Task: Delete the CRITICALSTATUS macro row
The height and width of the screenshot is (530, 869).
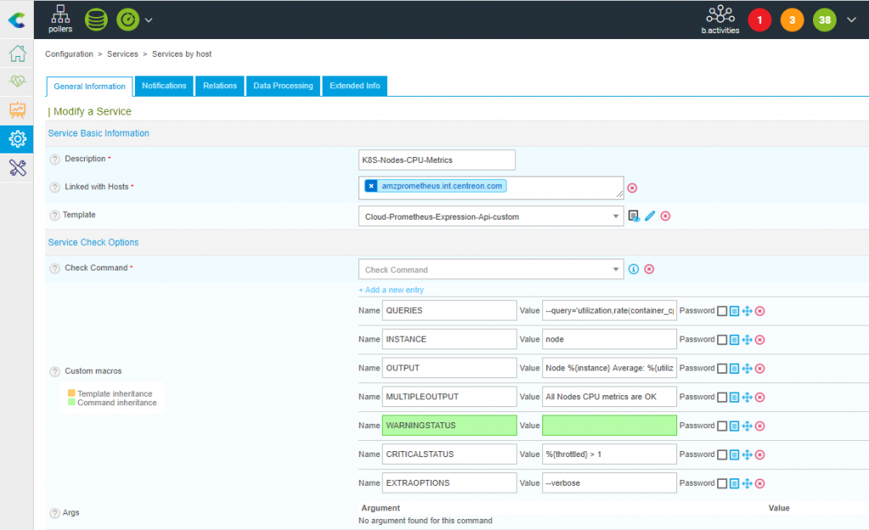Action: pos(760,455)
